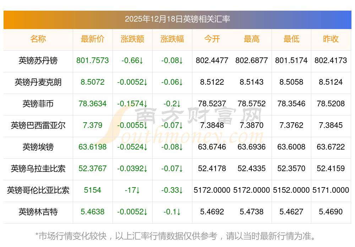355x247 pixels.
Task: Click latest price 5154
Action: 92,190
